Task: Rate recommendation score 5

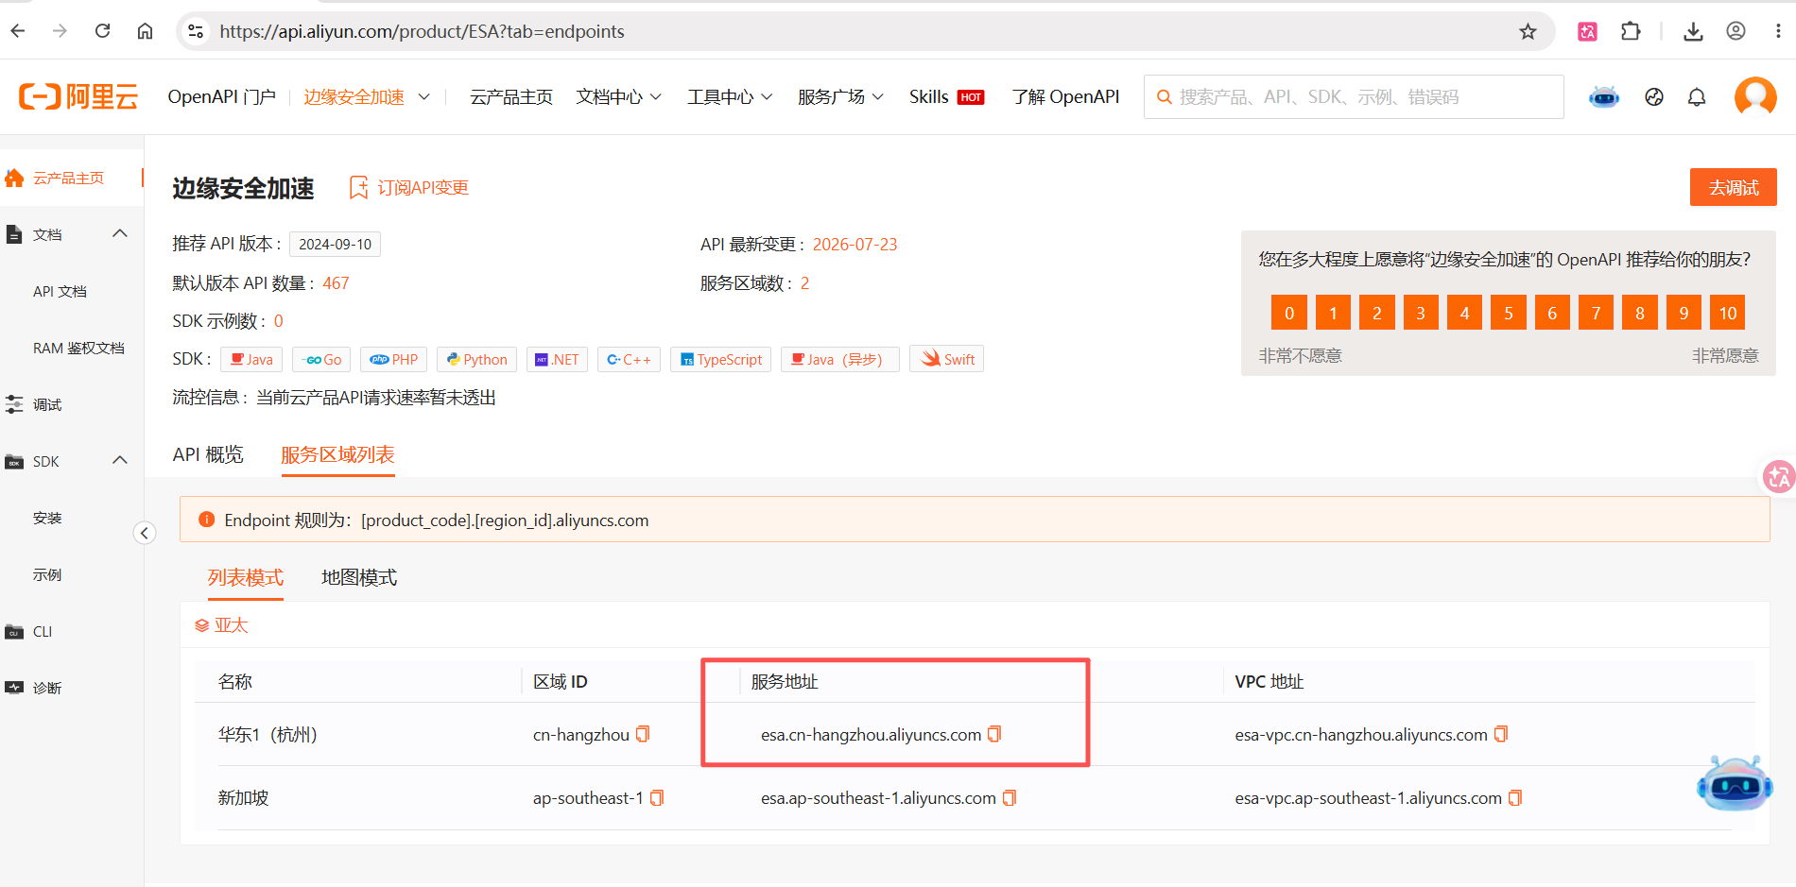Action: 1509,313
